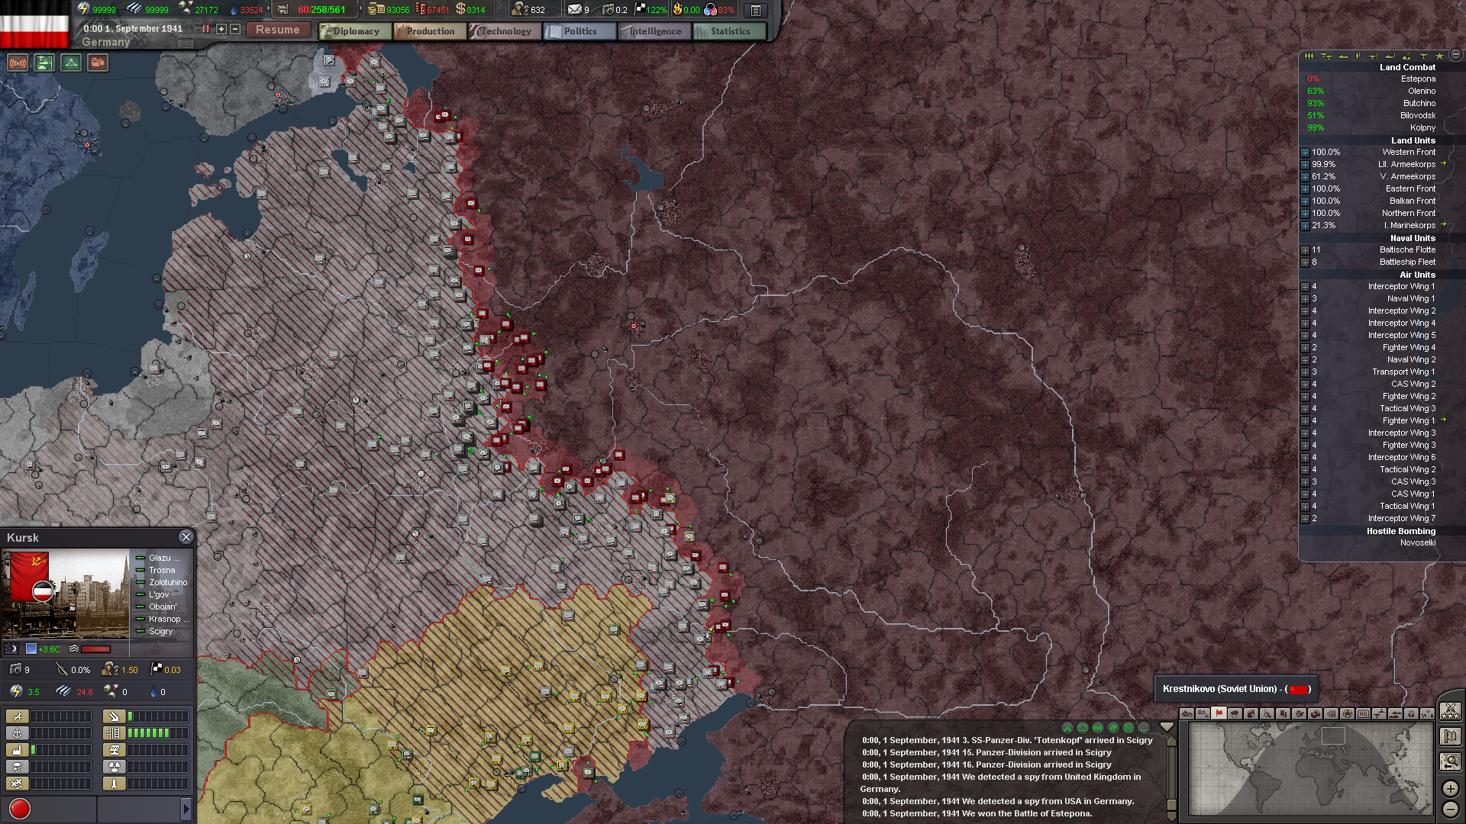Click the red radar signal icon
Viewport: 1466px width, 824px height.
coord(18,63)
